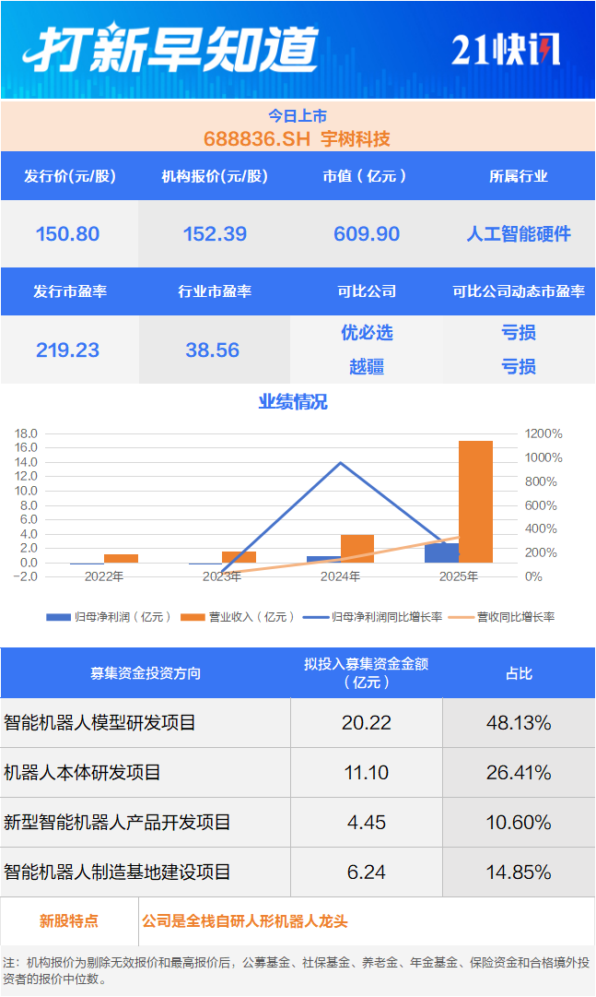
Task: Click 亏损 value in 优必选 row
Action: (x=519, y=333)
